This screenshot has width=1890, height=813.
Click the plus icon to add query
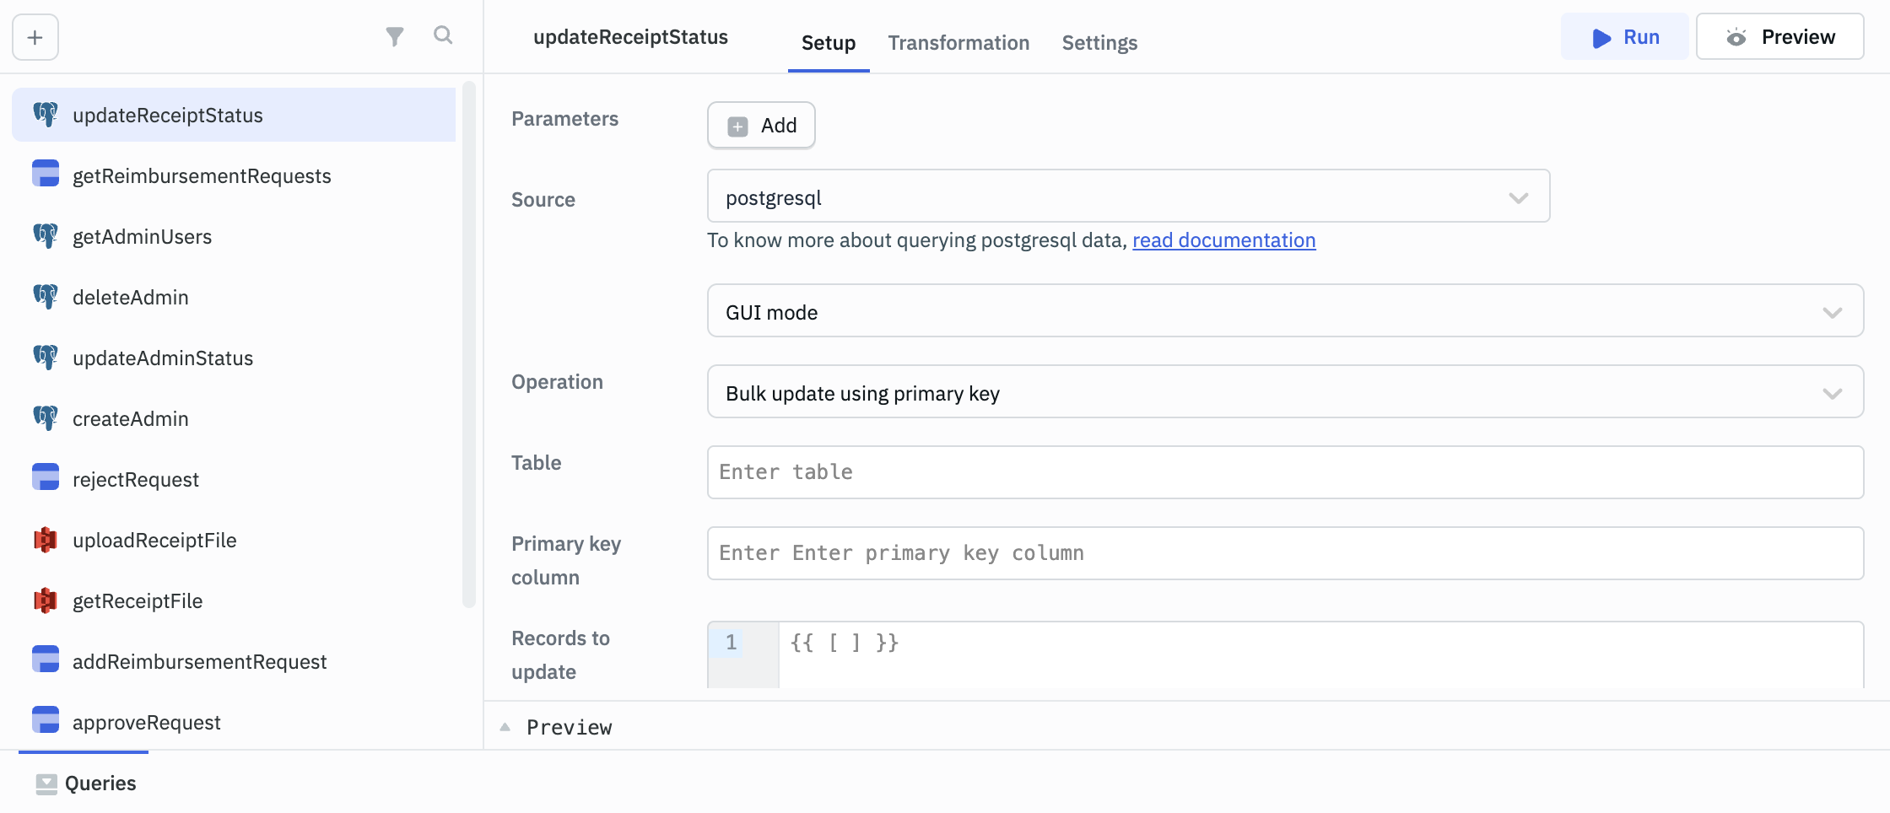[x=35, y=37]
